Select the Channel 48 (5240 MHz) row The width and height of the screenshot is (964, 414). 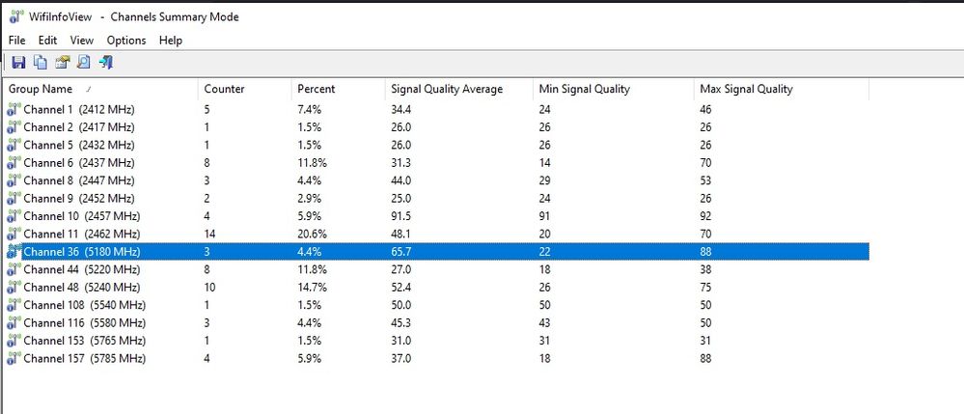point(82,288)
